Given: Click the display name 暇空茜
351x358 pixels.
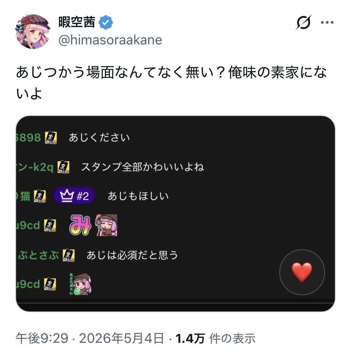Looking at the screenshot, I should pyautogui.click(x=77, y=22).
